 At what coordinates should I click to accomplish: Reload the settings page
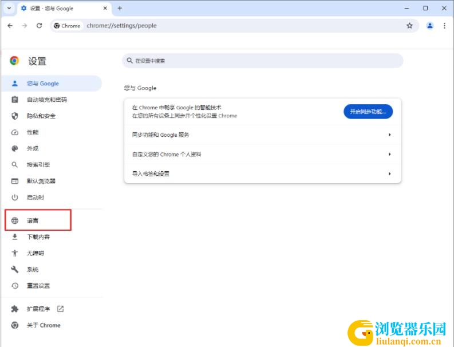(x=40, y=26)
